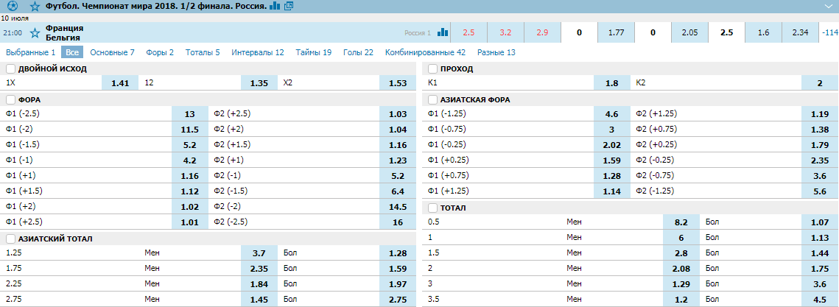This screenshot has width=839, height=307.
Task: Select double chance 1X odds 1.41
Action: click(x=120, y=83)
